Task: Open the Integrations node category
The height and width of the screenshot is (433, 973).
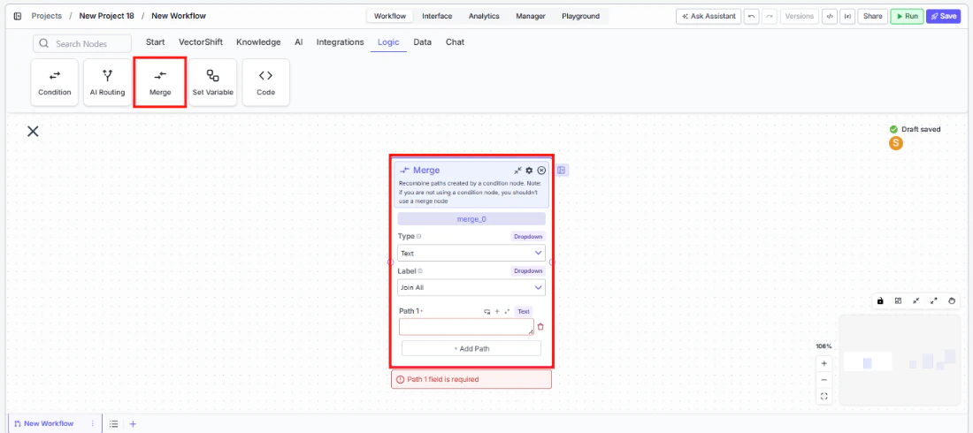Action: coord(340,42)
